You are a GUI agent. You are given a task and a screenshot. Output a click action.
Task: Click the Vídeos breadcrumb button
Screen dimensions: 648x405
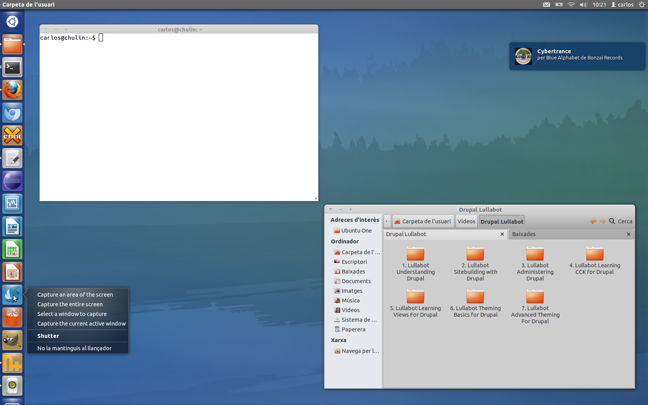click(x=466, y=221)
